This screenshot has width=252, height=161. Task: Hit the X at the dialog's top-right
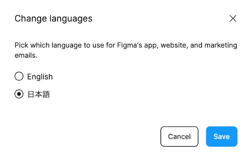tap(233, 19)
